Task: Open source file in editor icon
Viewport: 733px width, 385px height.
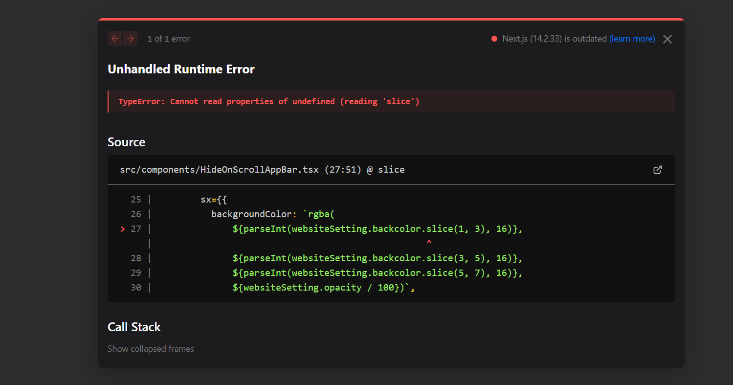Action: pyautogui.click(x=658, y=170)
